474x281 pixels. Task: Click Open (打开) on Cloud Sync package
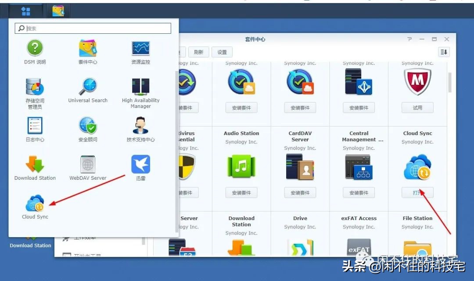click(417, 192)
